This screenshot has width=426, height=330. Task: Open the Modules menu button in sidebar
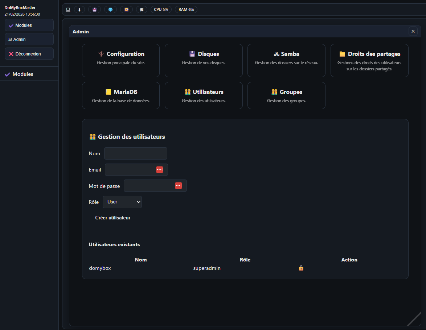[x=29, y=25]
